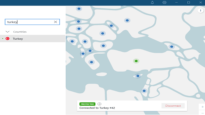
Task: Select the Albania map pin
Action: (83, 54)
